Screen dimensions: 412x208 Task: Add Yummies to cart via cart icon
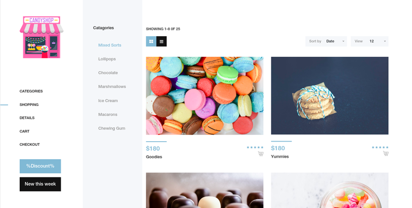386,154
